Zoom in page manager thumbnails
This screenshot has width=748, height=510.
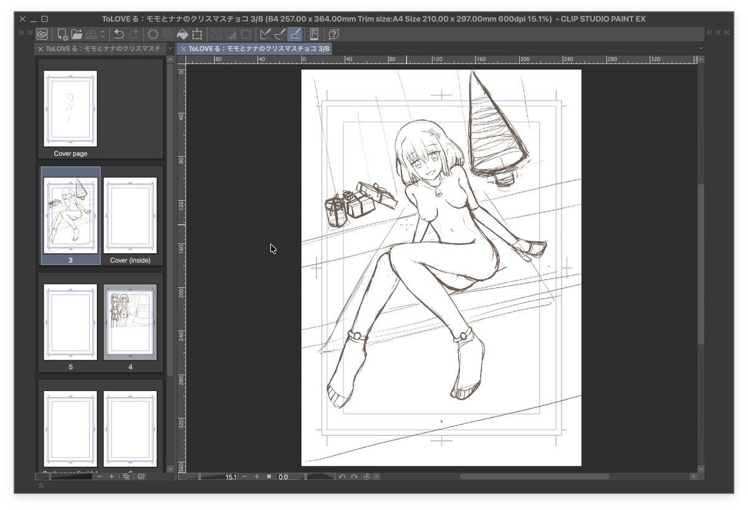click(x=112, y=476)
